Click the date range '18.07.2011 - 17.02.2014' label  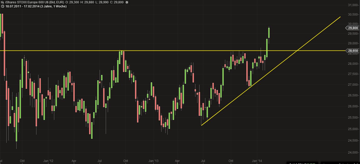pos(22,6)
